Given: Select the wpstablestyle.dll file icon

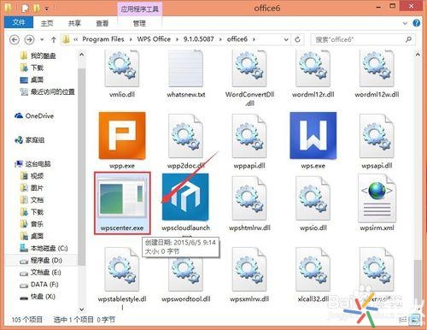Looking at the screenshot, I should (122, 269).
